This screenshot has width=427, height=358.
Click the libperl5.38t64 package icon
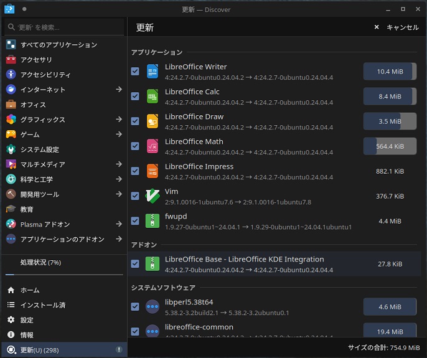pyautogui.click(x=152, y=306)
